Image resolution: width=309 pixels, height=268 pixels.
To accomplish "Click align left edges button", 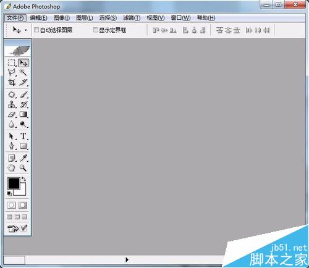I will 185,30.
